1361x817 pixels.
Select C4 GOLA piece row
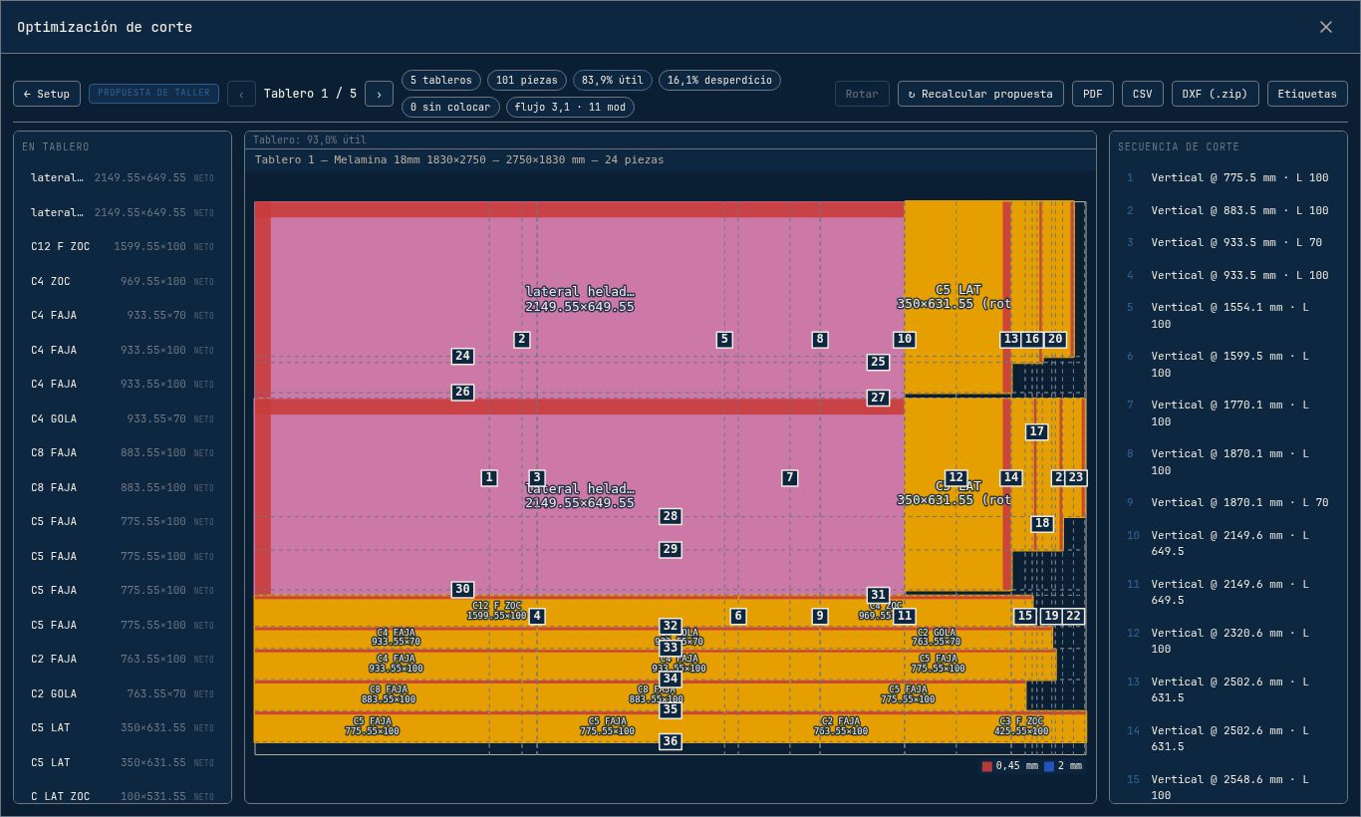tap(123, 418)
